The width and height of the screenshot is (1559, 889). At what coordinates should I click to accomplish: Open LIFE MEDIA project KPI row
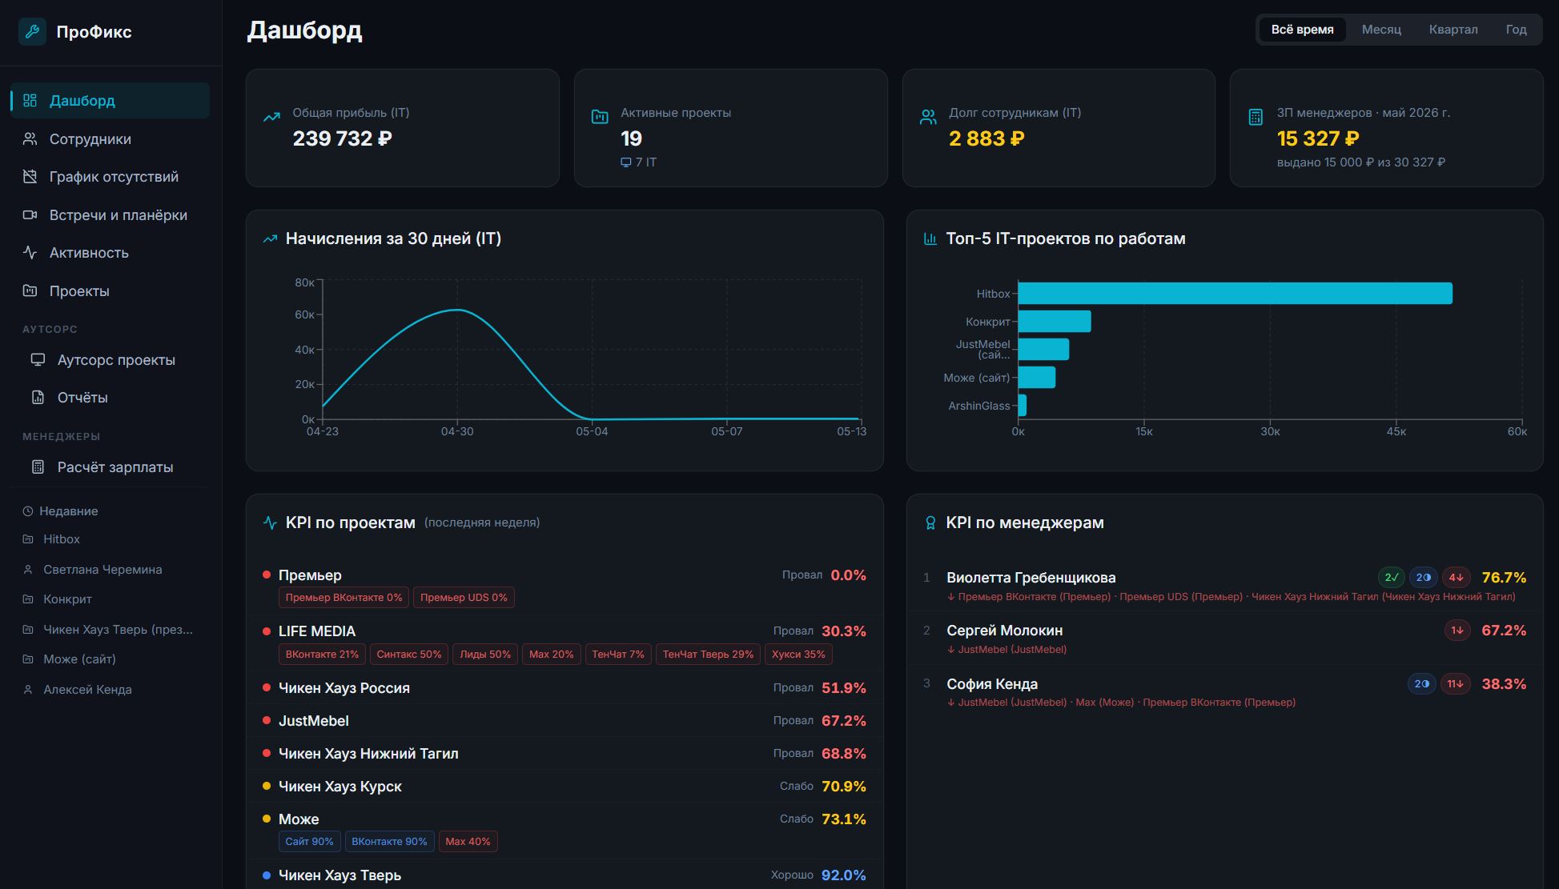(x=565, y=643)
